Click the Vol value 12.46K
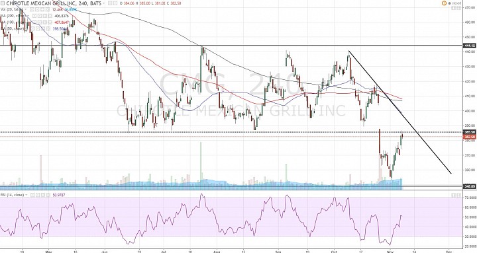This screenshot has width=477, height=253. [57, 9]
